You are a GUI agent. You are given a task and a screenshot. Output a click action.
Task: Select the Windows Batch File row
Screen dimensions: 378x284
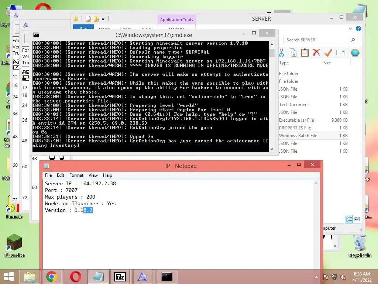pos(314,135)
